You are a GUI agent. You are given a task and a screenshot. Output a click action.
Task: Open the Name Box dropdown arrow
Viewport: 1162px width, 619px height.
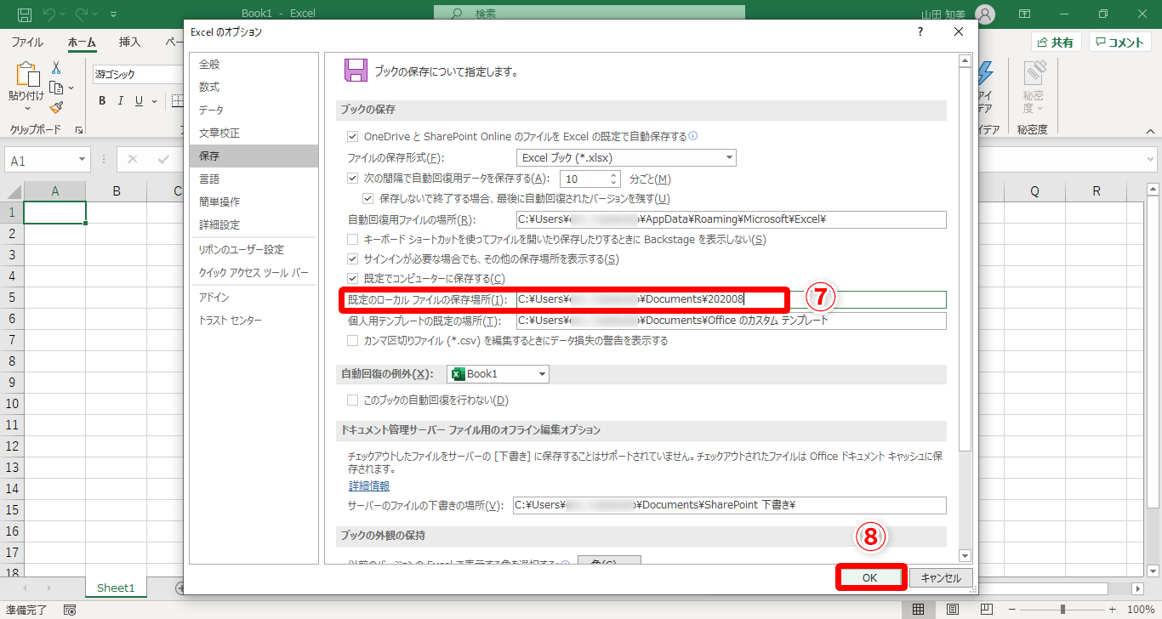pos(83,160)
